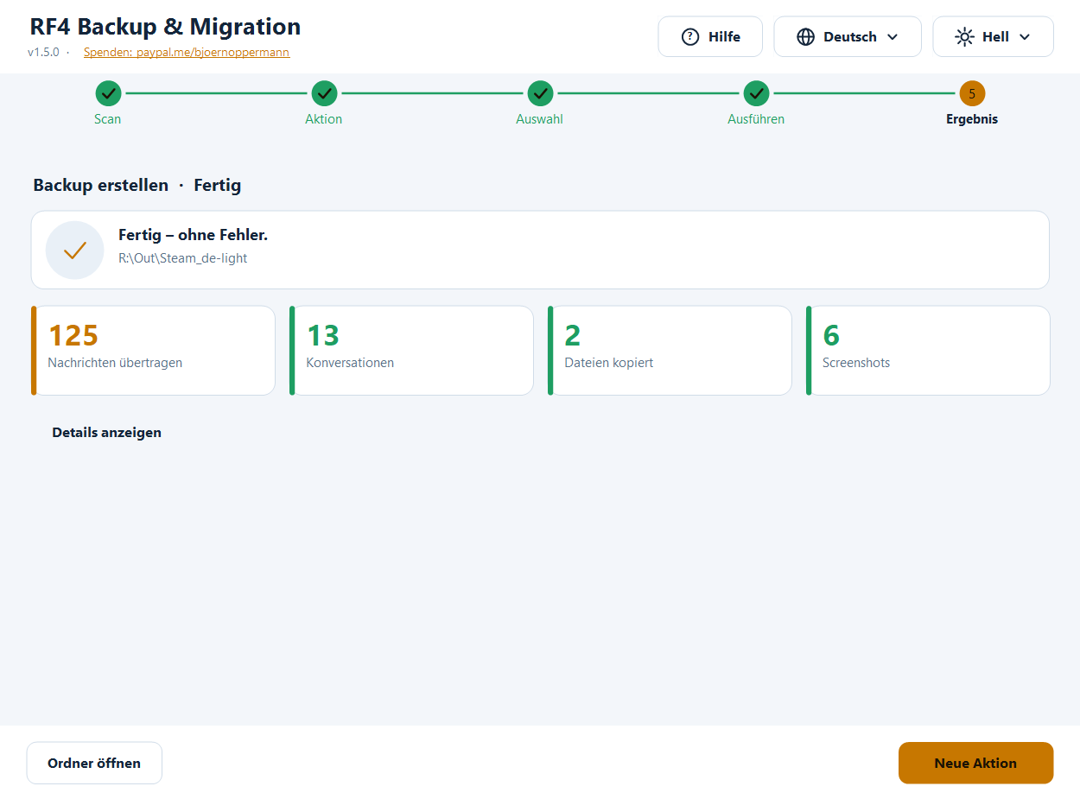Image resolution: width=1080 pixels, height=799 pixels.
Task: Click the globe language icon
Action: pyautogui.click(x=805, y=37)
